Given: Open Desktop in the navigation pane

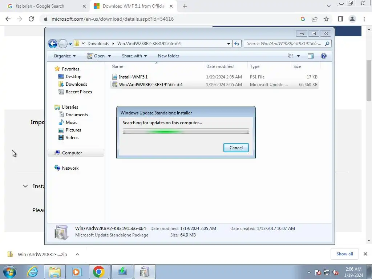Looking at the screenshot, I should (x=73, y=77).
